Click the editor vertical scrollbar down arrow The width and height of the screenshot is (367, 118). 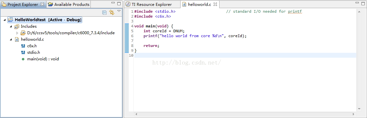coord(359,109)
